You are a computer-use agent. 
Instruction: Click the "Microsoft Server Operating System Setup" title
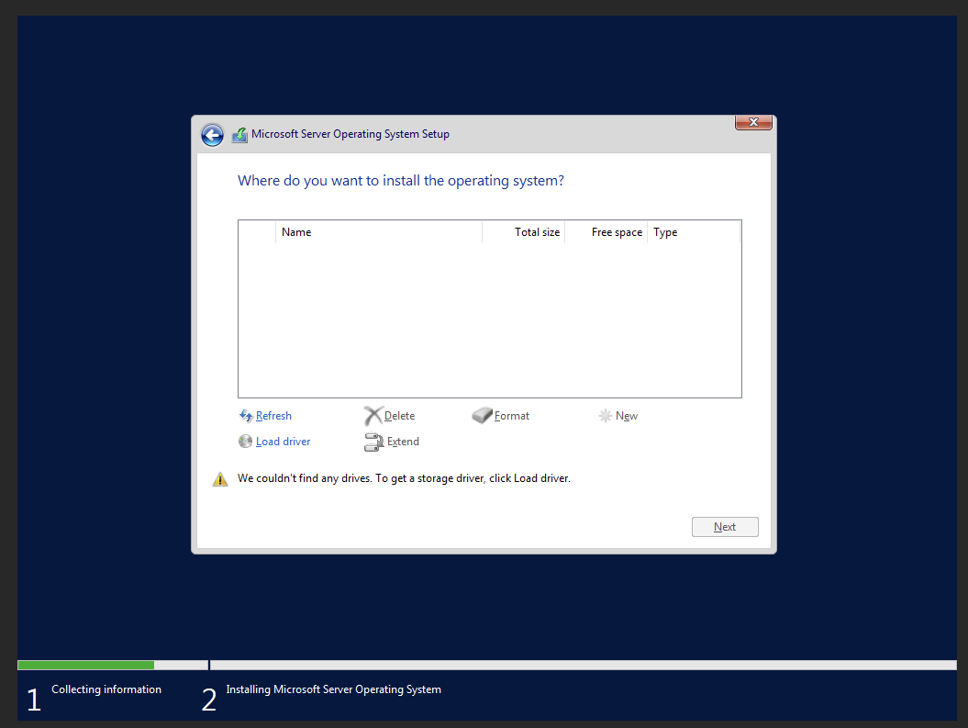tap(350, 134)
